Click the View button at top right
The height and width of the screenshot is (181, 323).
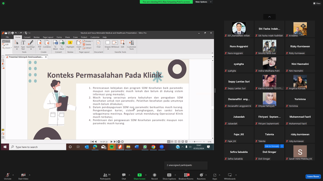[x=317, y=4]
